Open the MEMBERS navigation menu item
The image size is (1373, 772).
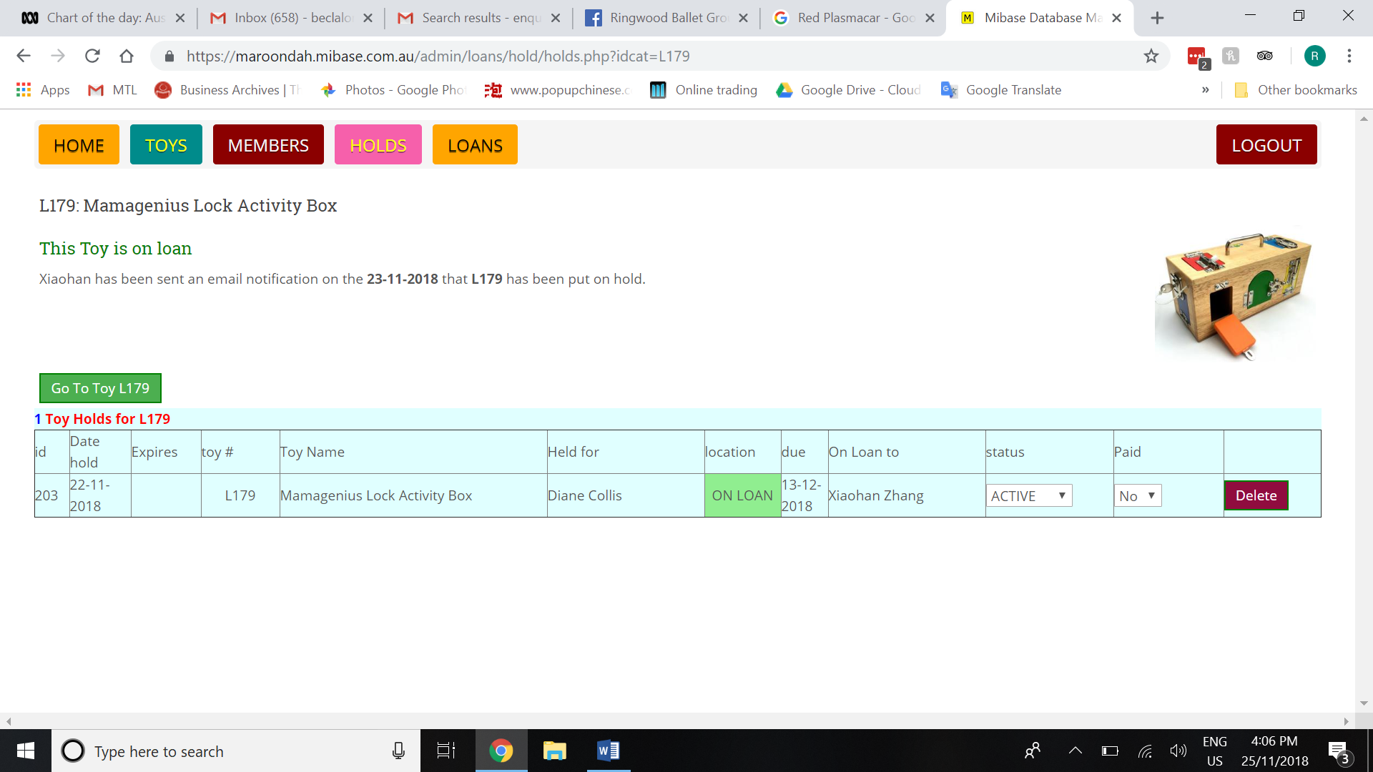point(268,145)
